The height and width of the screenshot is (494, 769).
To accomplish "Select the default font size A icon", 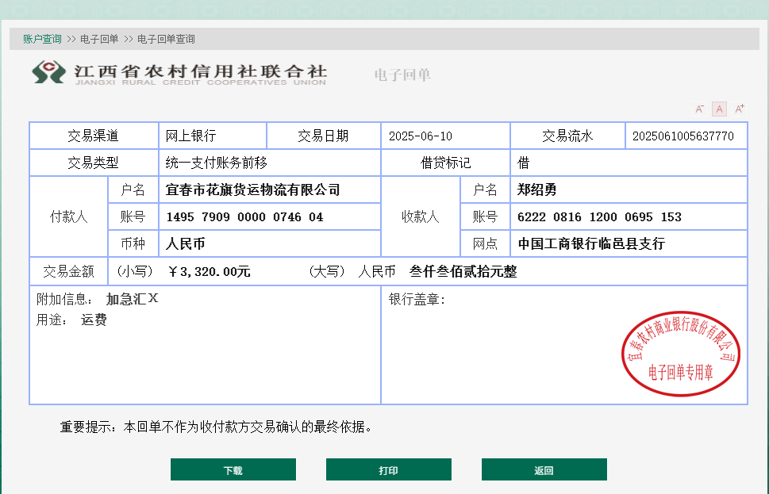I will pyautogui.click(x=720, y=109).
